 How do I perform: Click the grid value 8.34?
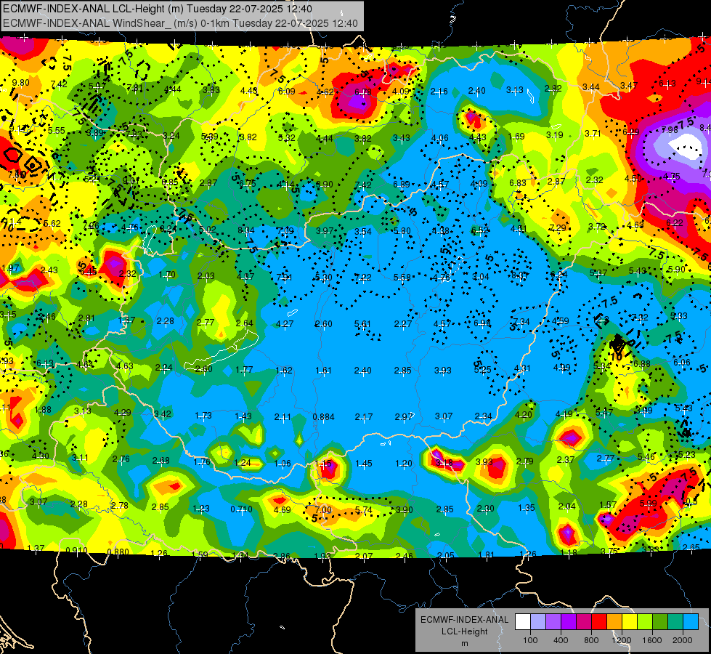tap(245, 230)
